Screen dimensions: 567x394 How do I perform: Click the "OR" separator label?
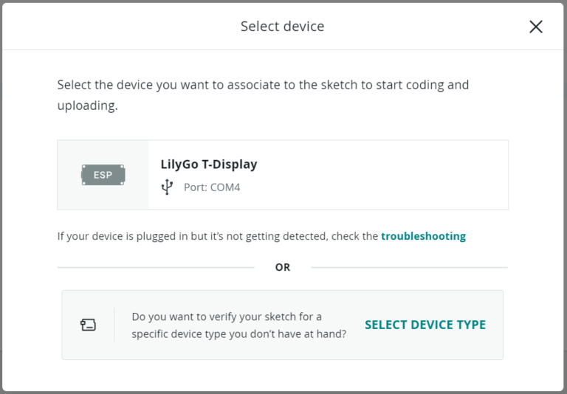283,267
